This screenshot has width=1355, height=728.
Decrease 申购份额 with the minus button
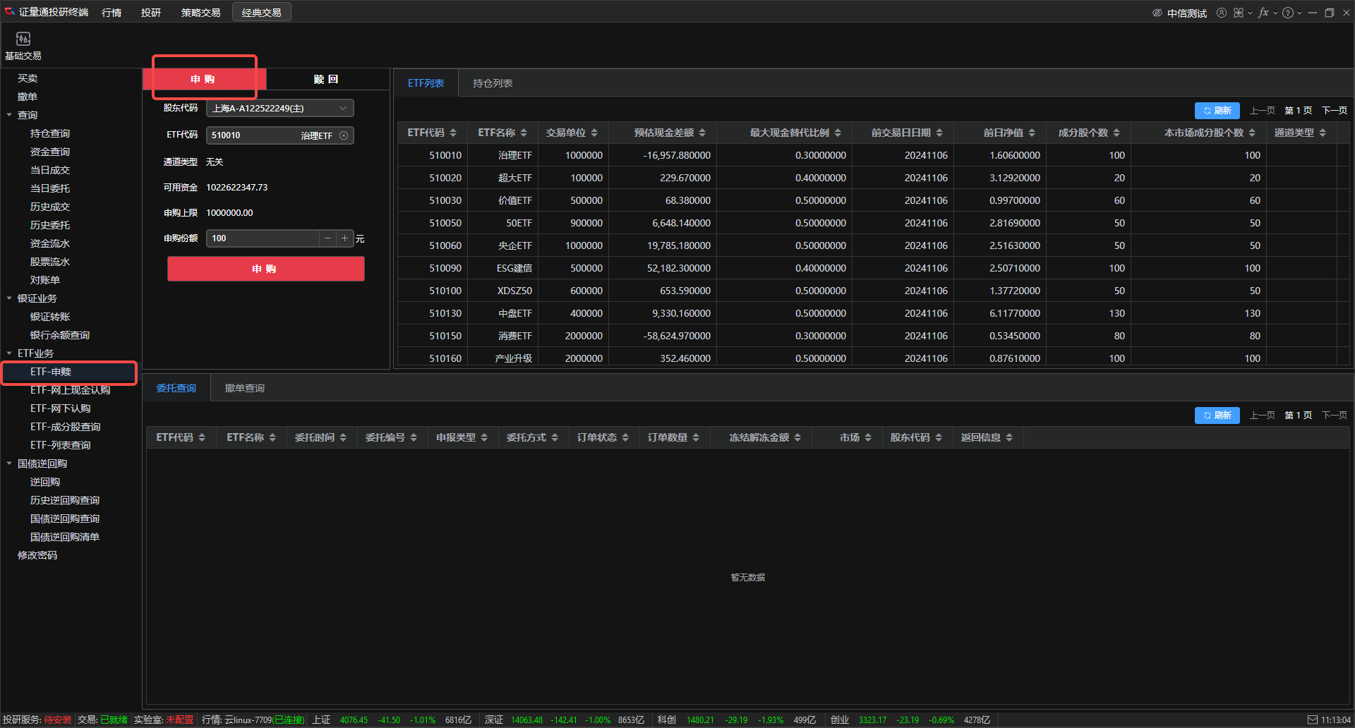(x=327, y=238)
